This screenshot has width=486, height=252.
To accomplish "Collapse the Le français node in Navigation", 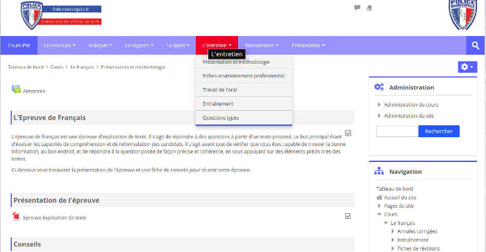I will tap(386, 223).
